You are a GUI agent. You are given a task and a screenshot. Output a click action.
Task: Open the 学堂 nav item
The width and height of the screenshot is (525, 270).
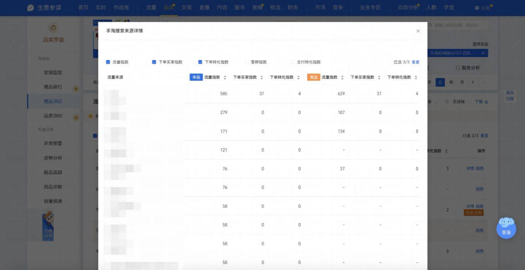(x=449, y=8)
